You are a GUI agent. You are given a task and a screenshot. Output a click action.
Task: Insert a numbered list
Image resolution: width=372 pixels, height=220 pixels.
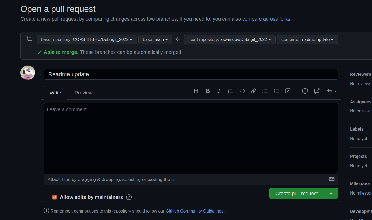point(276,91)
